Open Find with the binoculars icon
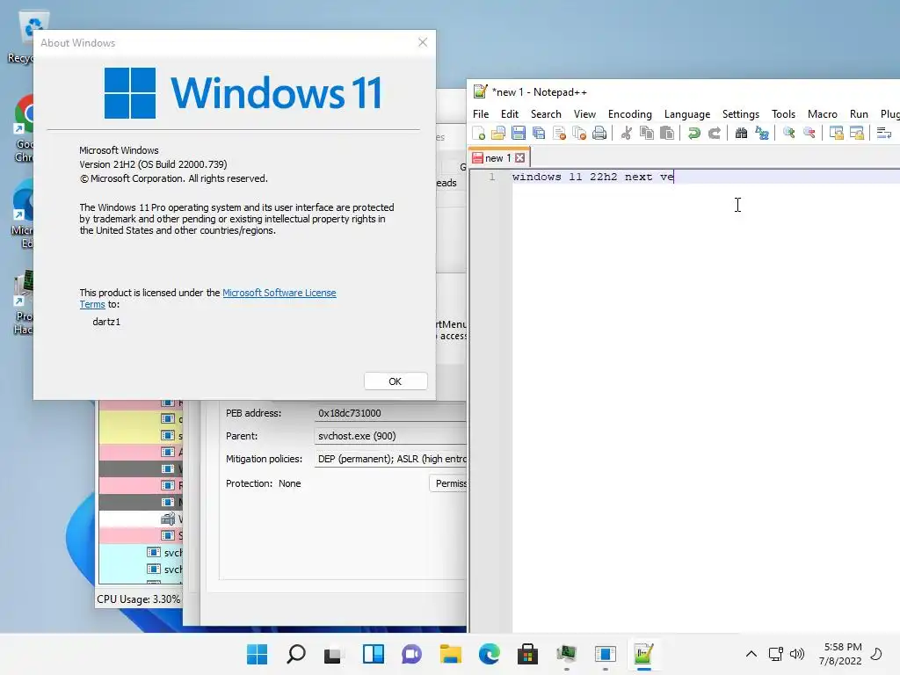 741,134
